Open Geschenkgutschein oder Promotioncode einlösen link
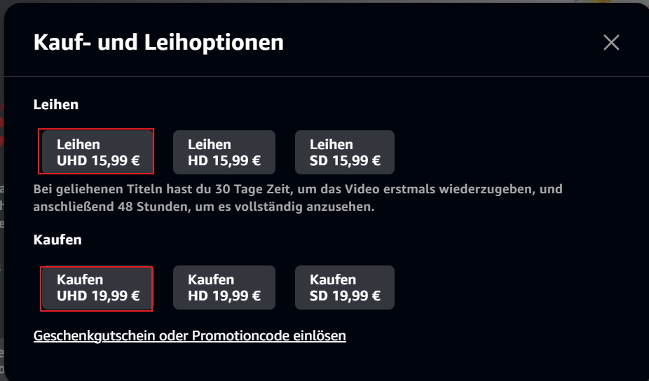This screenshot has height=381, width=649. click(189, 335)
